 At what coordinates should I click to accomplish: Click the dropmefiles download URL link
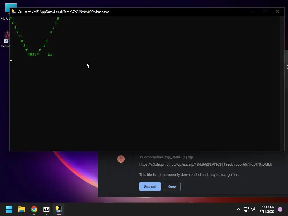click(206, 164)
